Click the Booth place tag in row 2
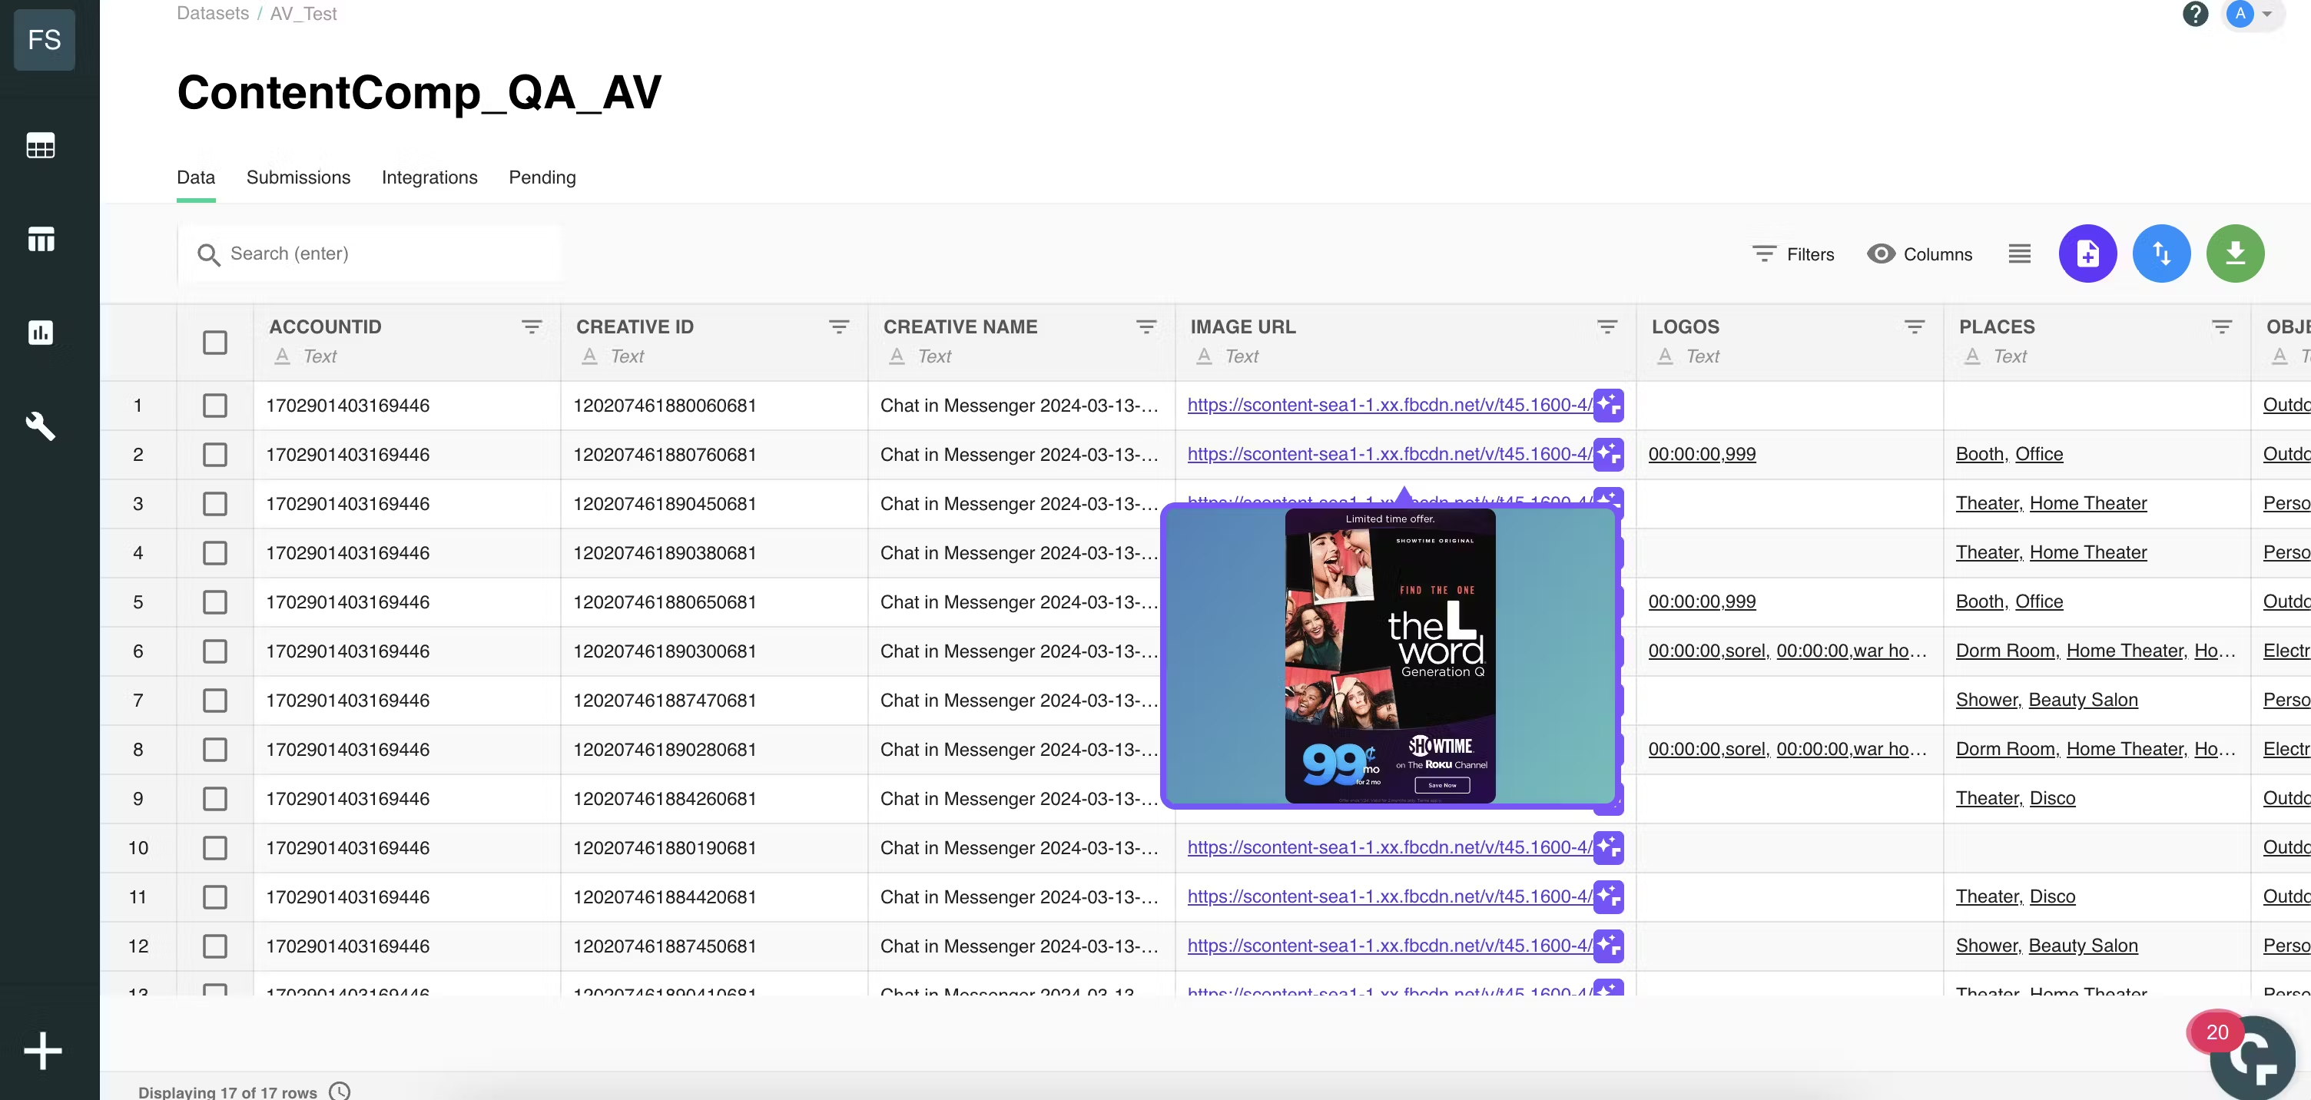 click(1980, 454)
